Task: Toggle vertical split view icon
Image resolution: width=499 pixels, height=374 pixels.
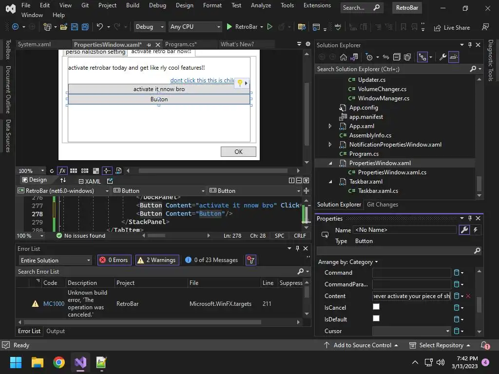Action: click(291, 181)
